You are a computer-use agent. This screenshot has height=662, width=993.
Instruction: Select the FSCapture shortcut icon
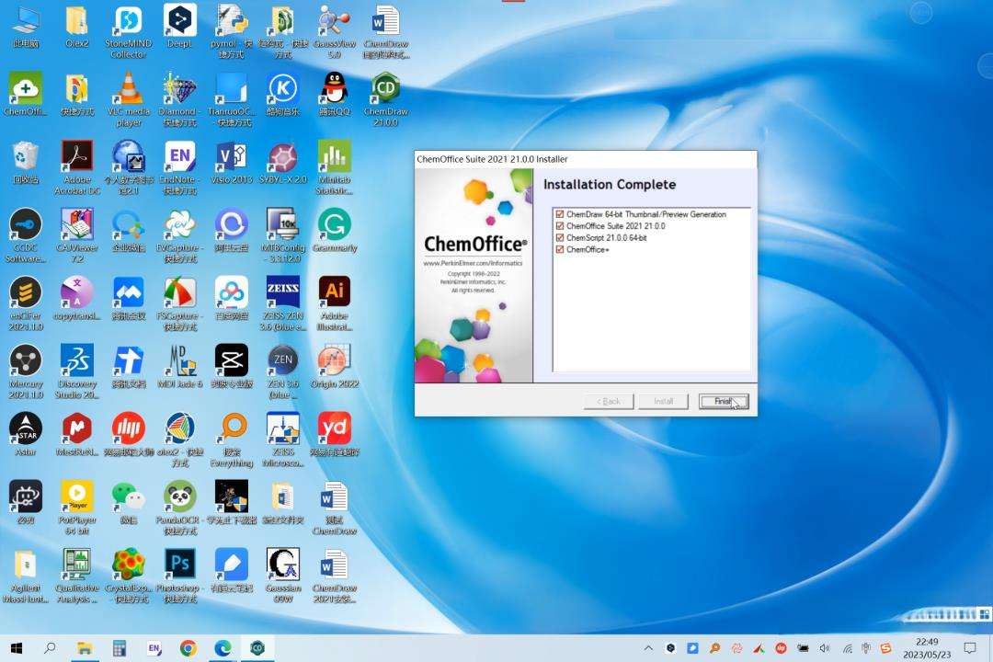[x=180, y=302]
